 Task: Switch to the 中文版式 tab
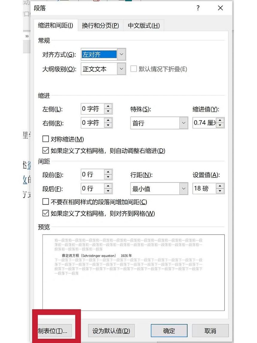(143, 25)
